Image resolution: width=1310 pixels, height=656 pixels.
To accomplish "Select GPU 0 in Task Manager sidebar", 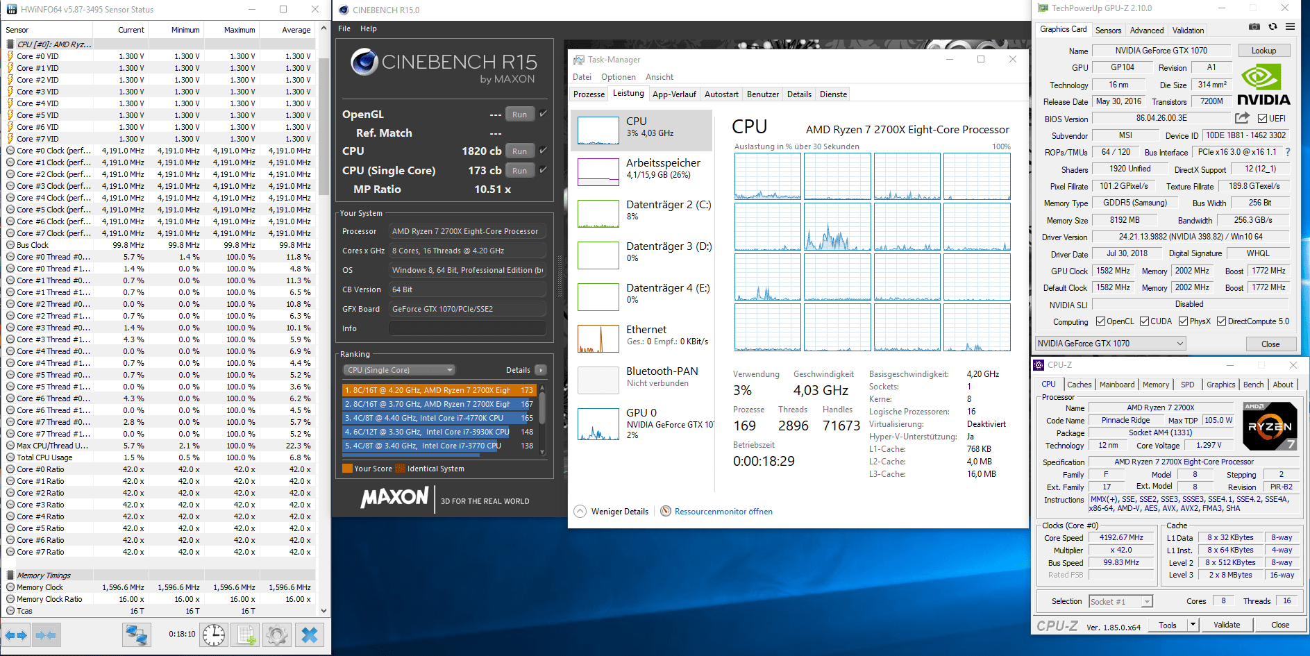I will pos(641,425).
